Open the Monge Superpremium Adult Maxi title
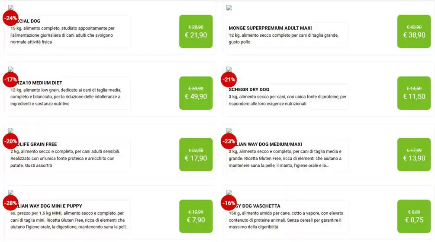The height and width of the screenshot is (242, 435). pyautogui.click(x=270, y=29)
